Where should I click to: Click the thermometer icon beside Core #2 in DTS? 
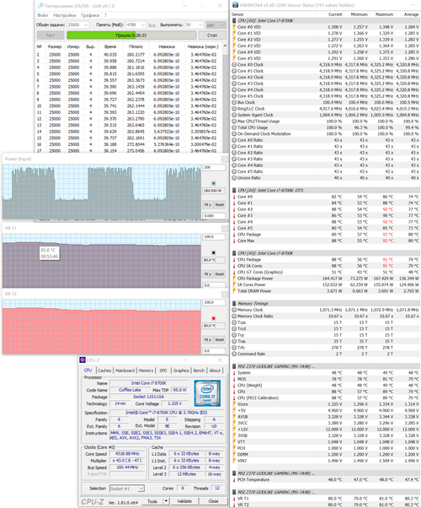click(234, 209)
